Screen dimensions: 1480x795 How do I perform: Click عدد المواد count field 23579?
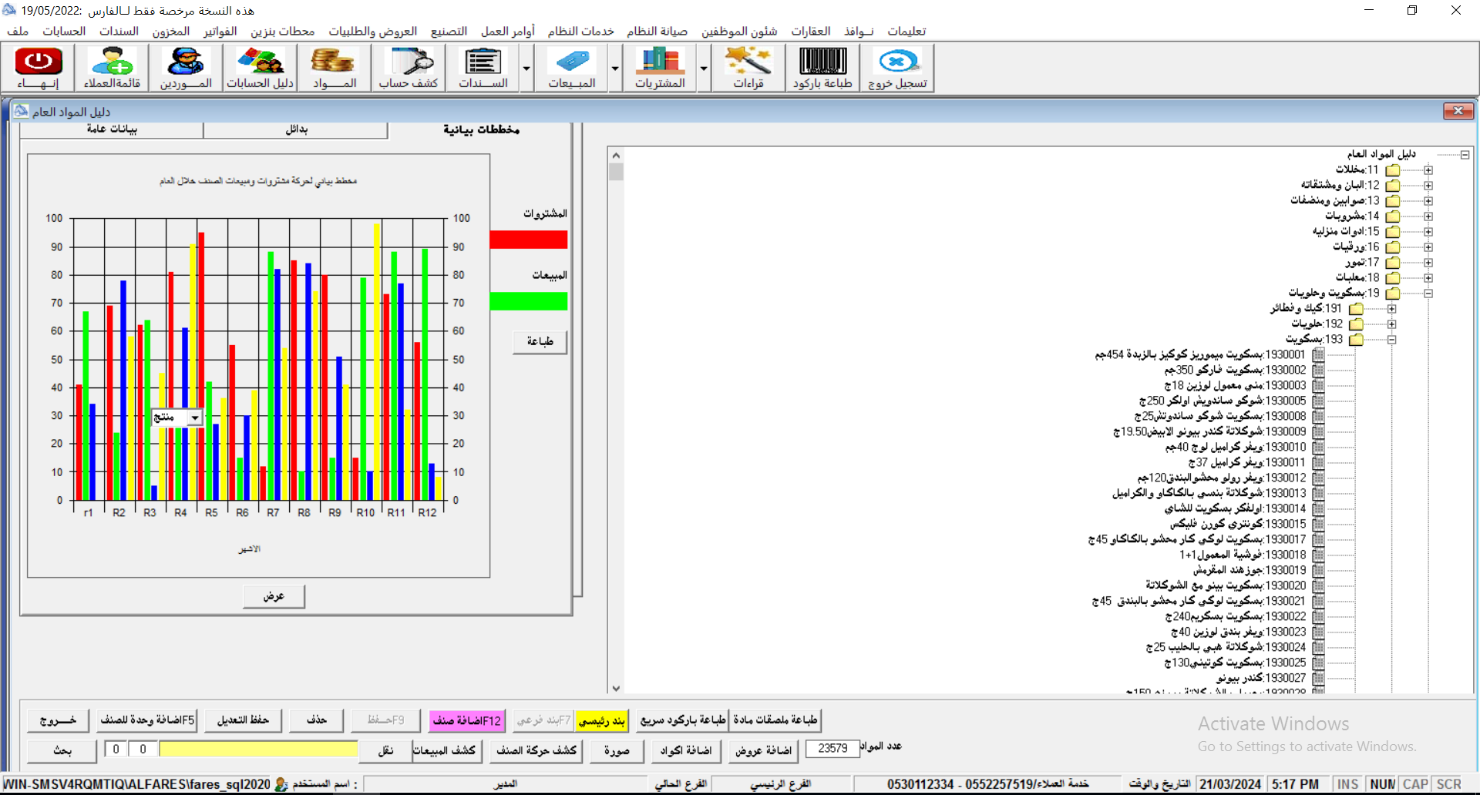coord(832,749)
